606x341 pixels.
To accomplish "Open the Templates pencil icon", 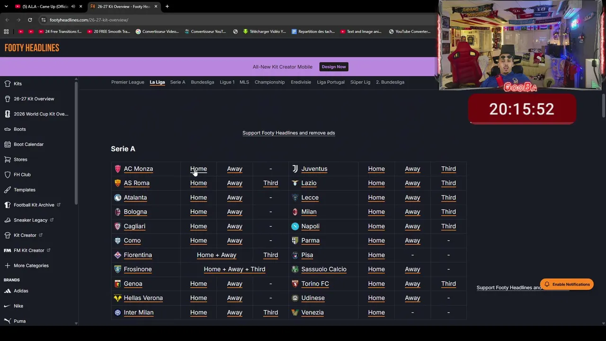I will (8, 190).
